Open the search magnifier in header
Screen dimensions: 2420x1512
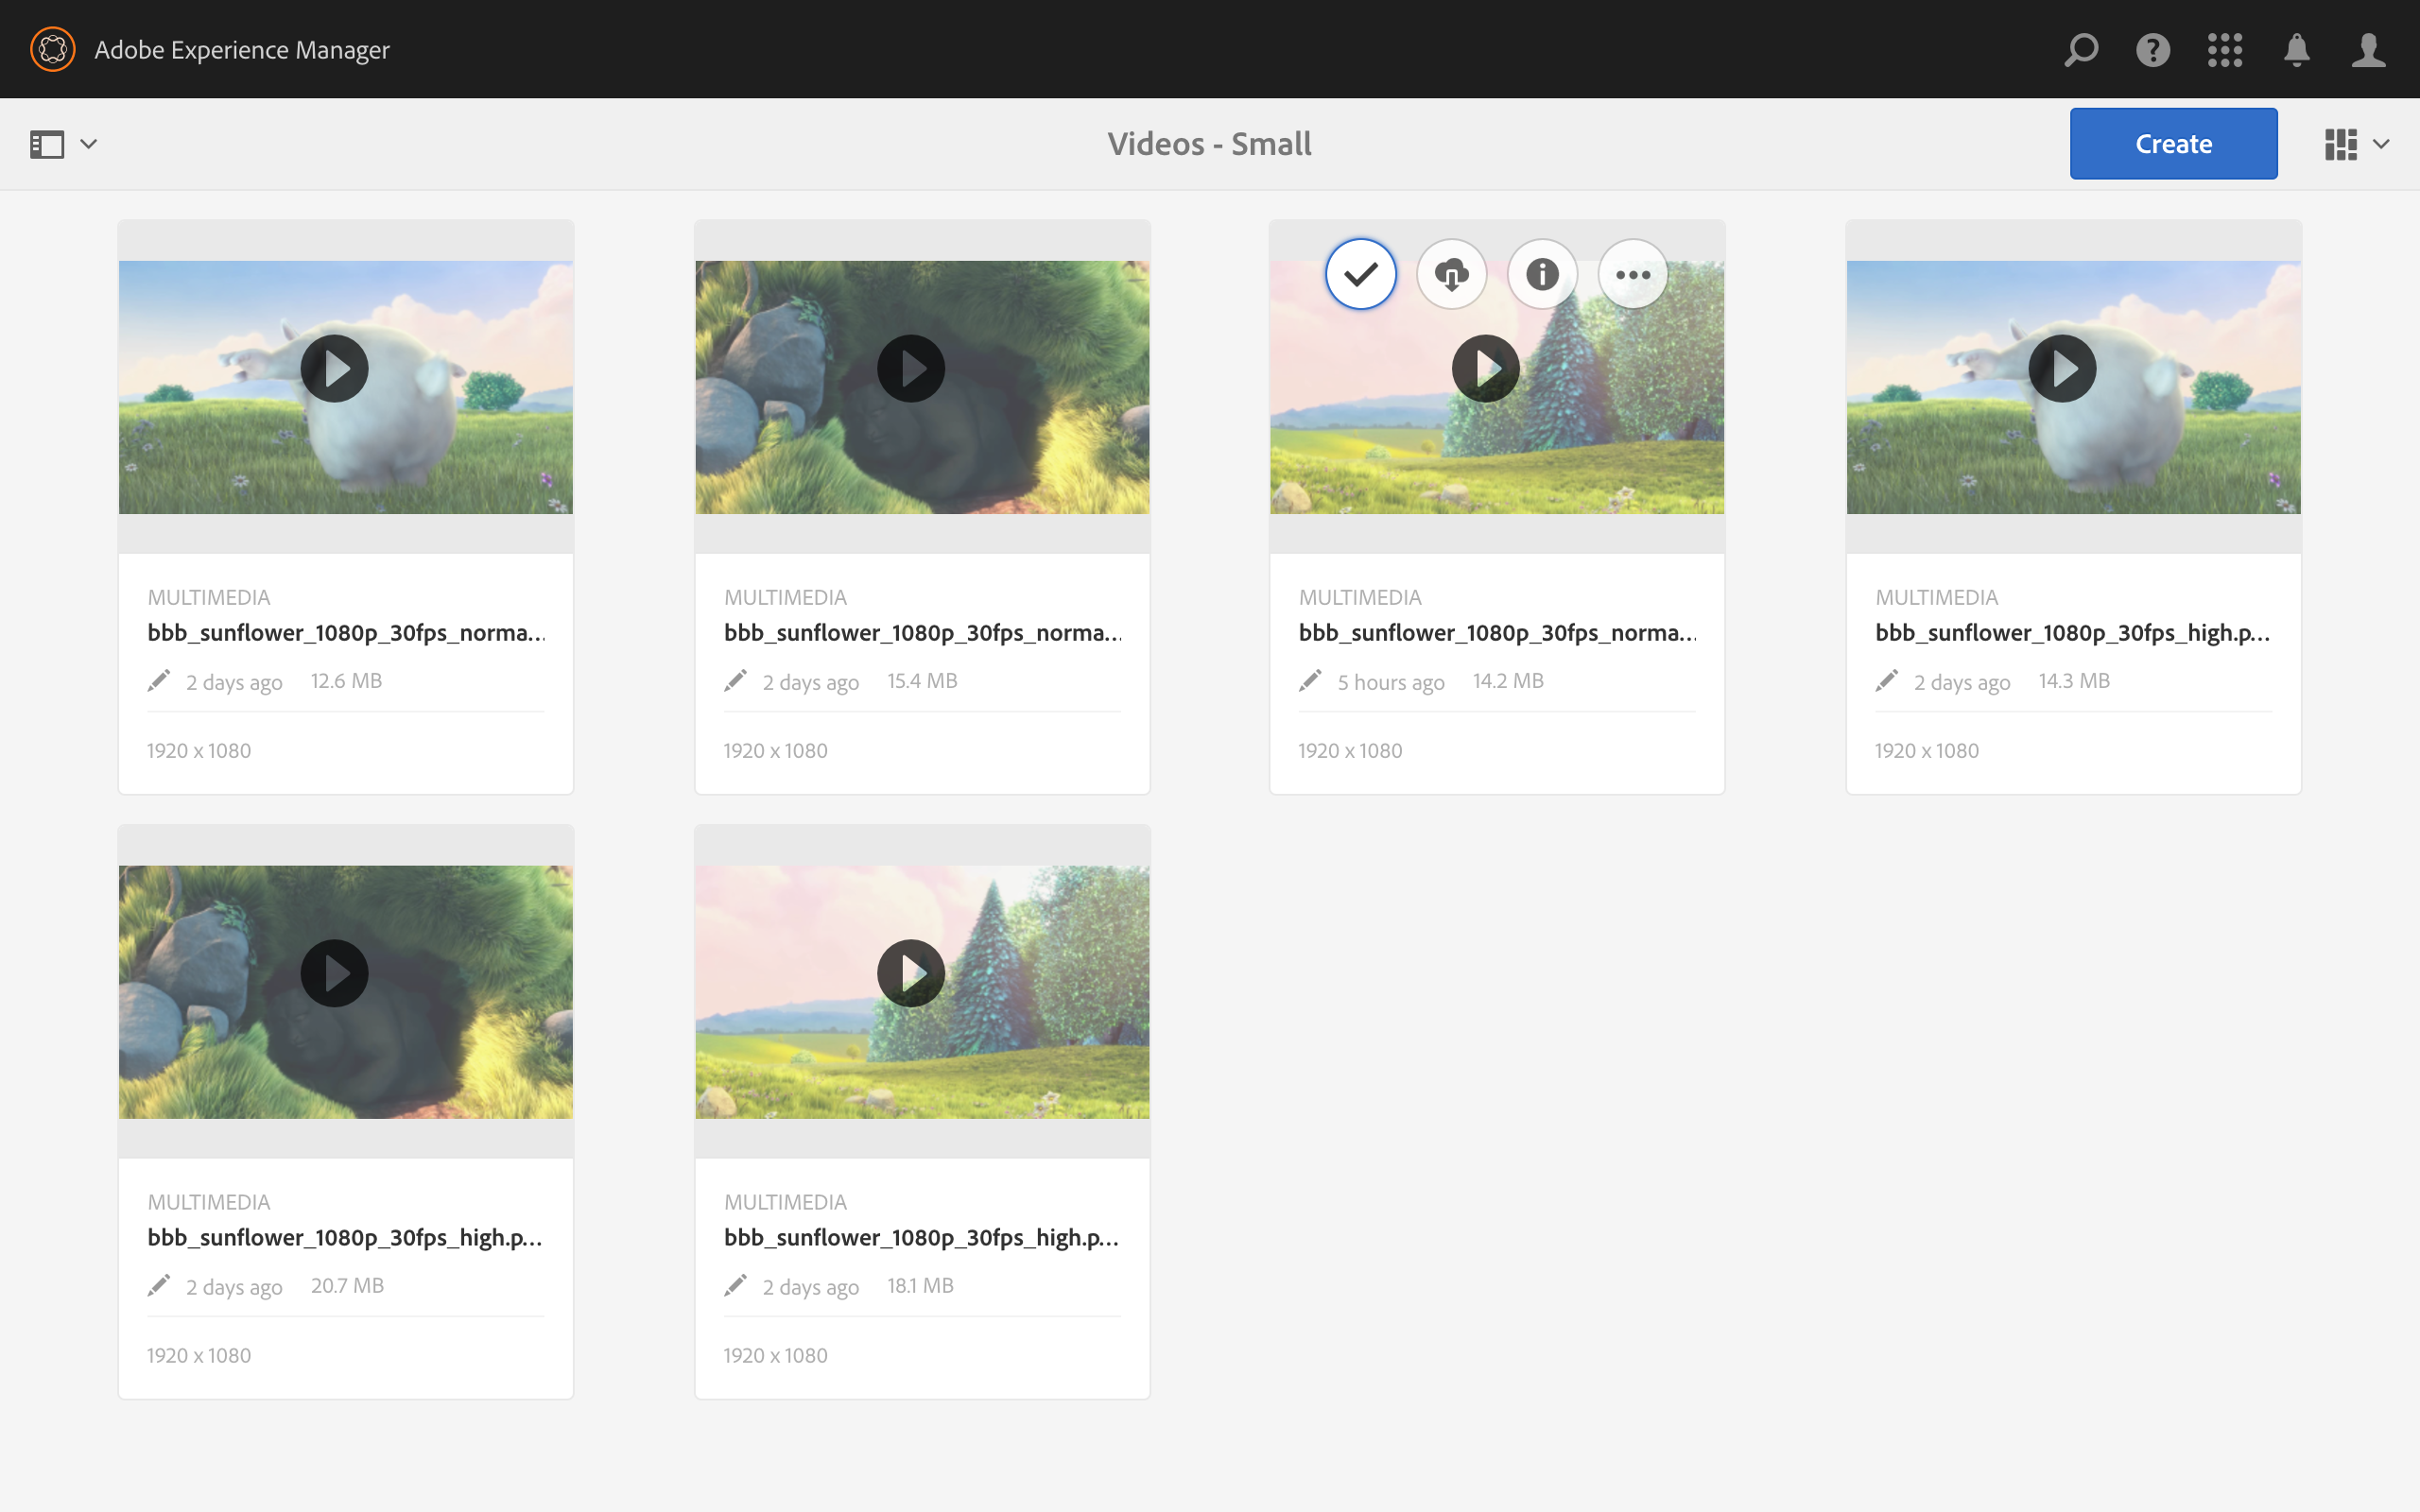pos(2081,49)
